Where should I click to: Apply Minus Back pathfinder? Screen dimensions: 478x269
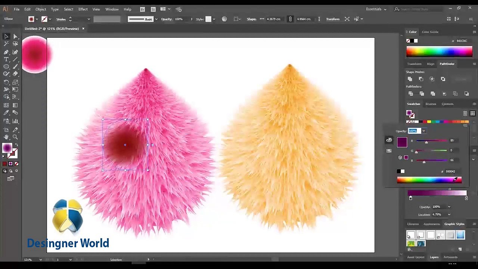click(466, 93)
